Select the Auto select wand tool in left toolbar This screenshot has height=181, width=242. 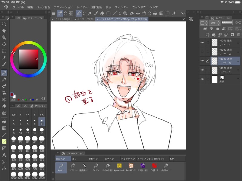pyautogui.click(x=4, y=58)
